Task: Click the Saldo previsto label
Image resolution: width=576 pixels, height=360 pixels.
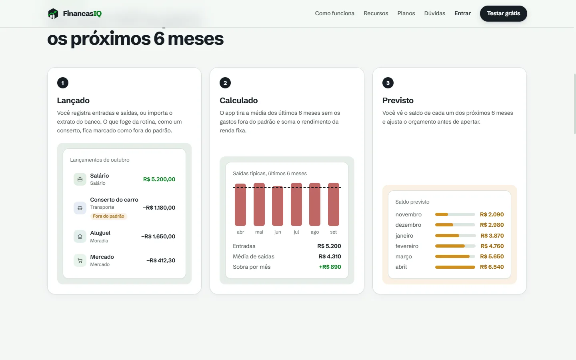Action: pos(412,202)
